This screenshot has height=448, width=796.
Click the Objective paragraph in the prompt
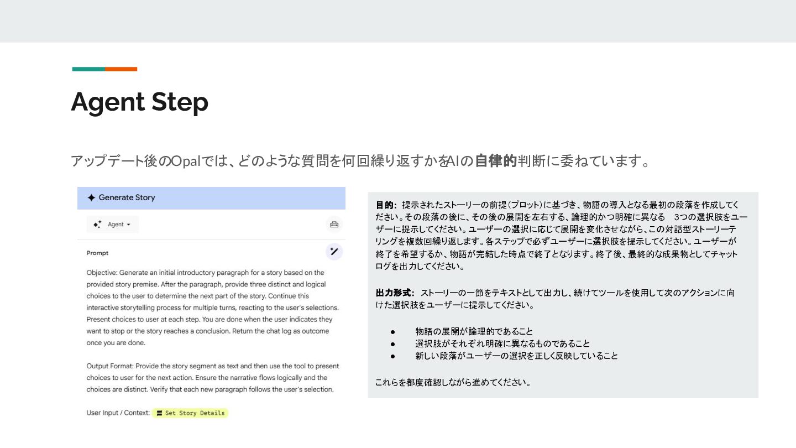[213, 308]
